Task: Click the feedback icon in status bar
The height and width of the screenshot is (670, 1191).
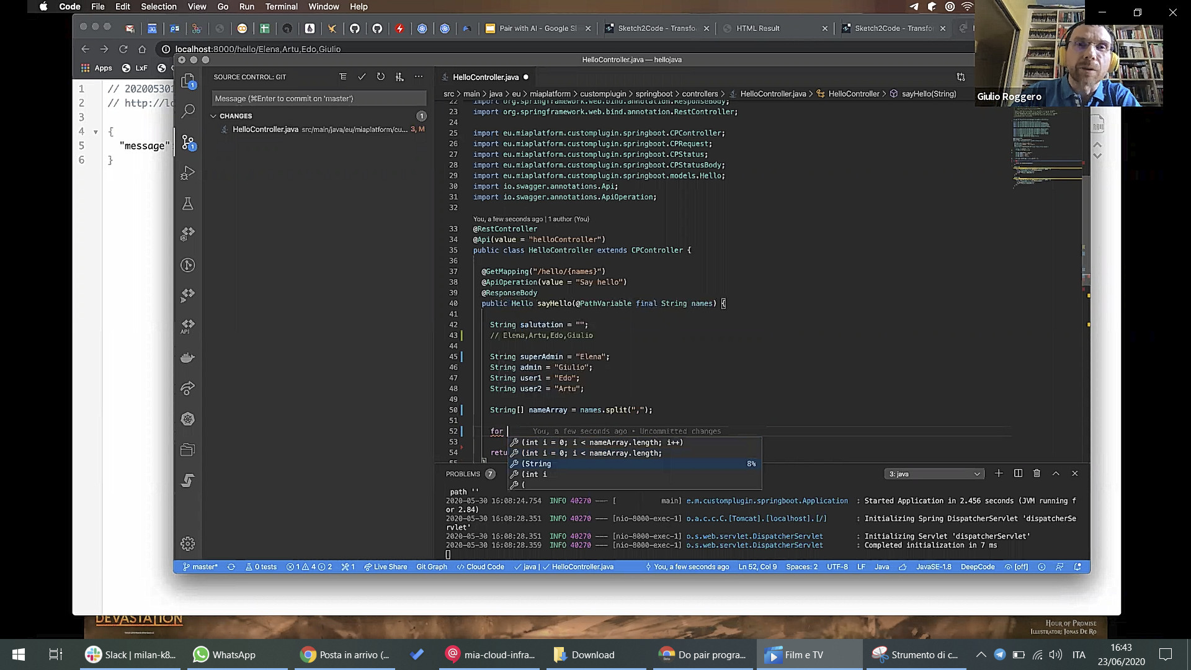Action: pos(1059,567)
